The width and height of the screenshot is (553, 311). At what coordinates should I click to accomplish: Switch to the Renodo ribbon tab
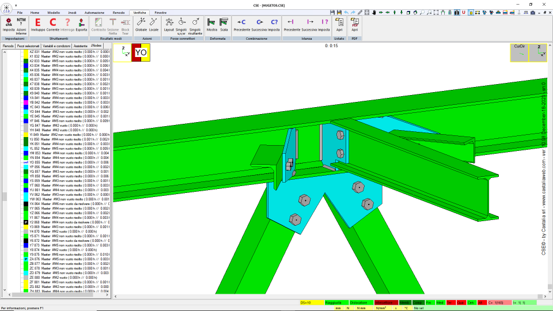(x=119, y=13)
